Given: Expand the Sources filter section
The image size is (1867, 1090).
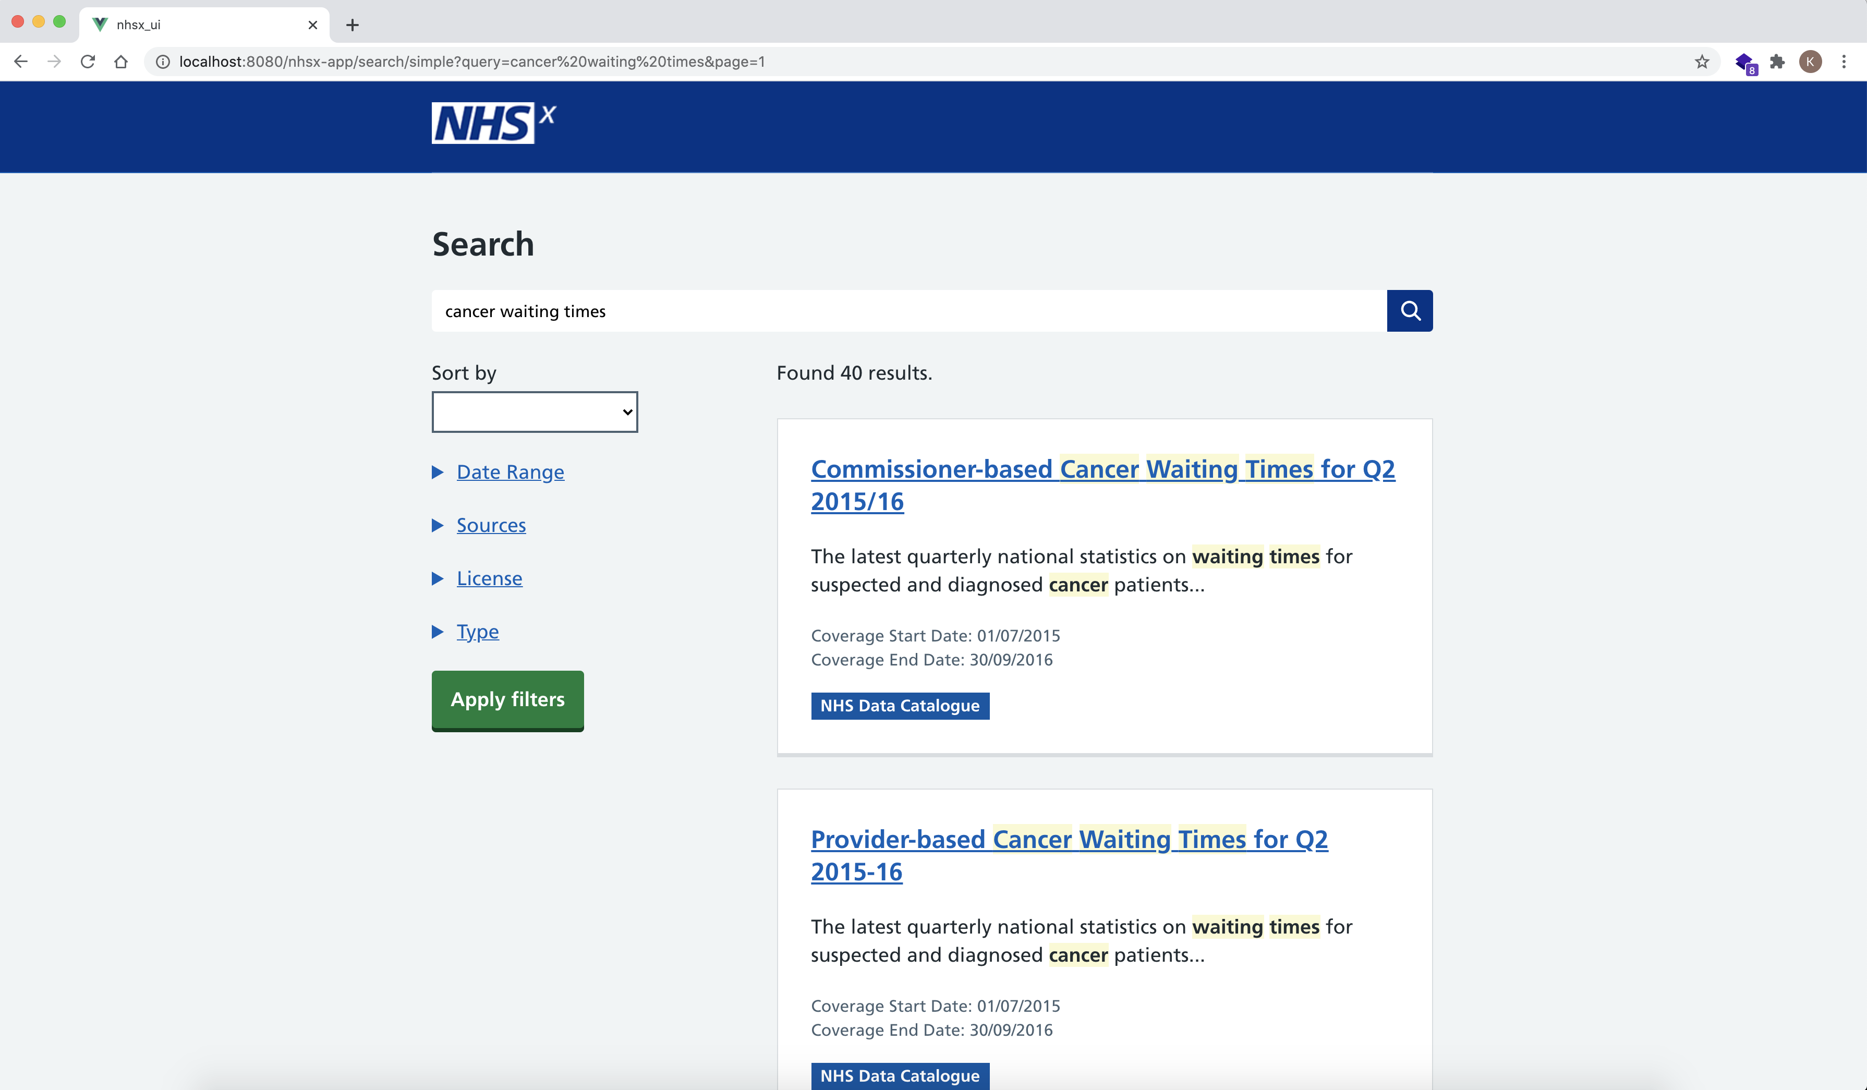Looking at the screenshot, I should (x=490, y=524).
